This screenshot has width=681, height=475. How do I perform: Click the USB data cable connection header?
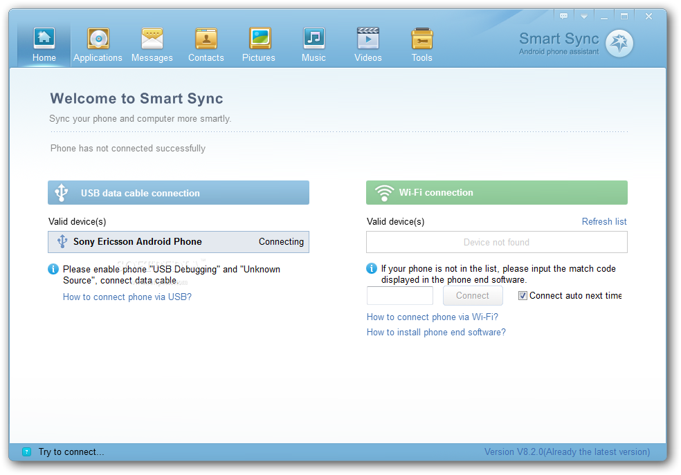pos(179,193)
